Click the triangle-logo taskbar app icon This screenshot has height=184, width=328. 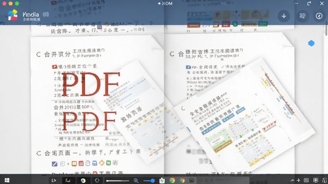click(x=83, y=180)
